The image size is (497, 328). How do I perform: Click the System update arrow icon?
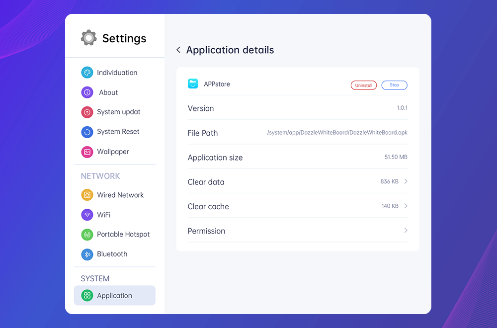(x=87, y=112)
